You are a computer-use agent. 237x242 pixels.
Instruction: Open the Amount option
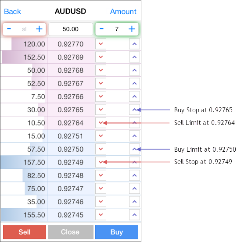[x=123, y=11]
